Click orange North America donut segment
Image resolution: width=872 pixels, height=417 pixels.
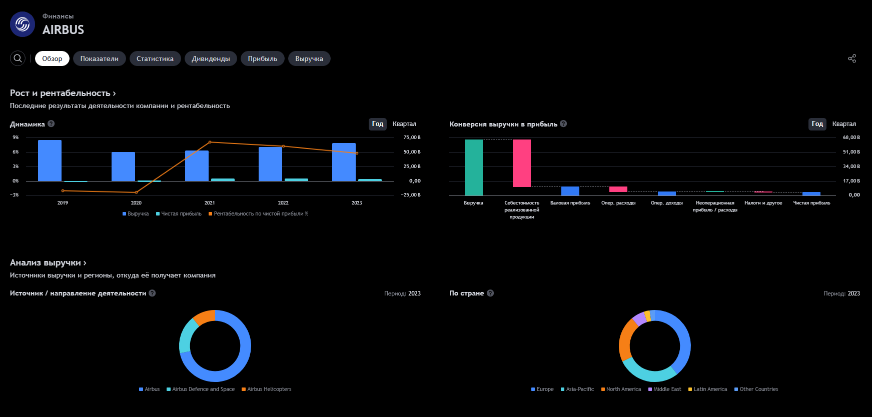pos(625,340)
